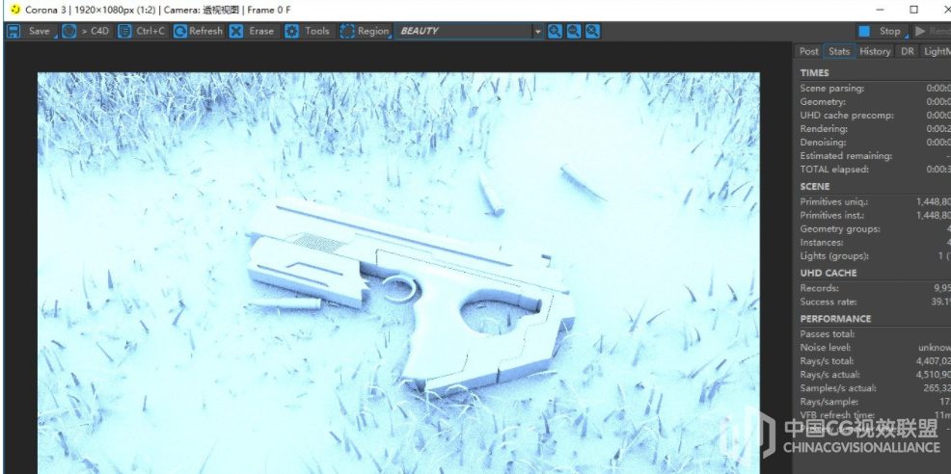Open the BEAUTY render pass dropdown
The width and height of the screenshot is (951, 474).
(470, 31)
